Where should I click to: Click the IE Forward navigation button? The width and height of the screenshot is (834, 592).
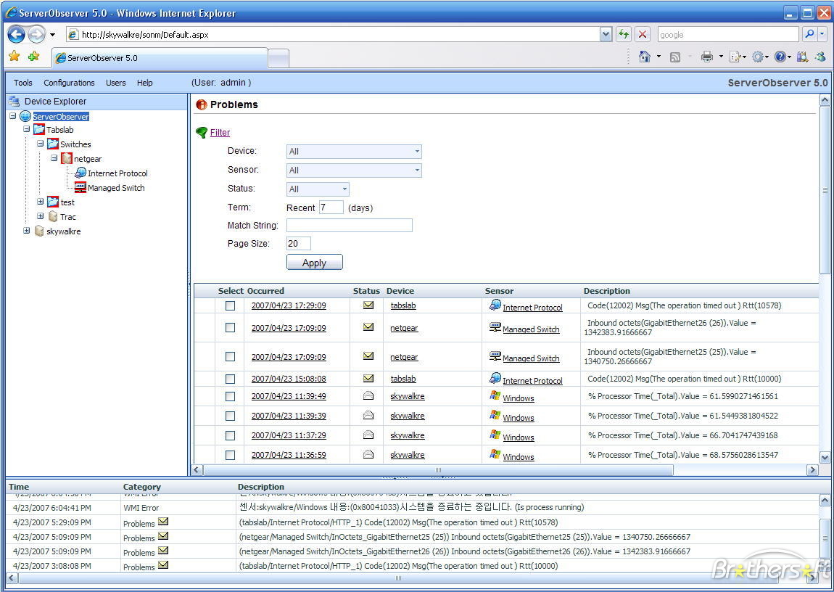tap(36, 35)
